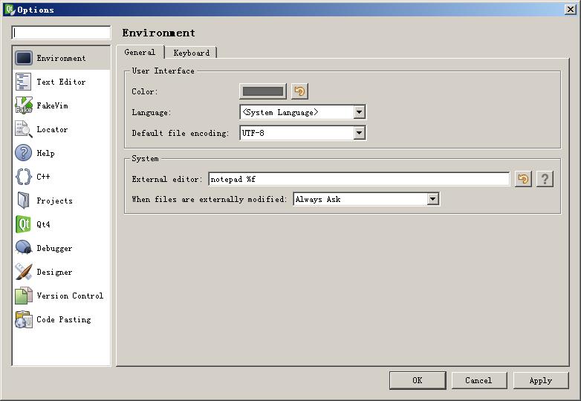Select the Locator category icon
581x401 pixels.
pyautogui.click(x=24, y=129)
